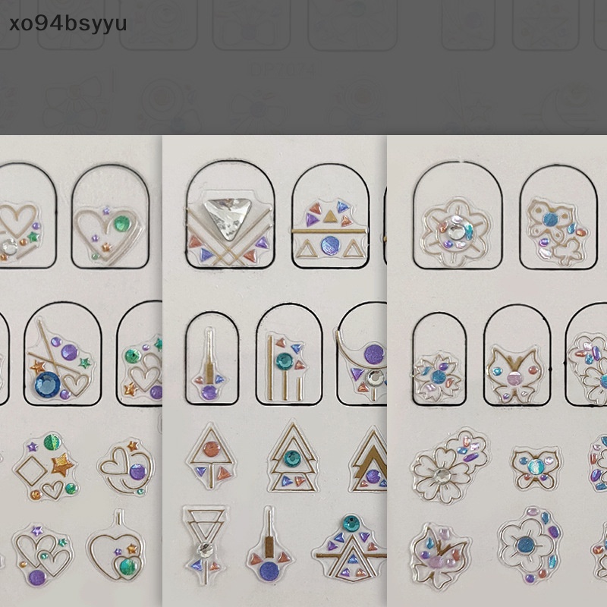Select teal rhinestone inside stacked triangles sticker
The image size is (607, 607).
click(x=292, y=458)
